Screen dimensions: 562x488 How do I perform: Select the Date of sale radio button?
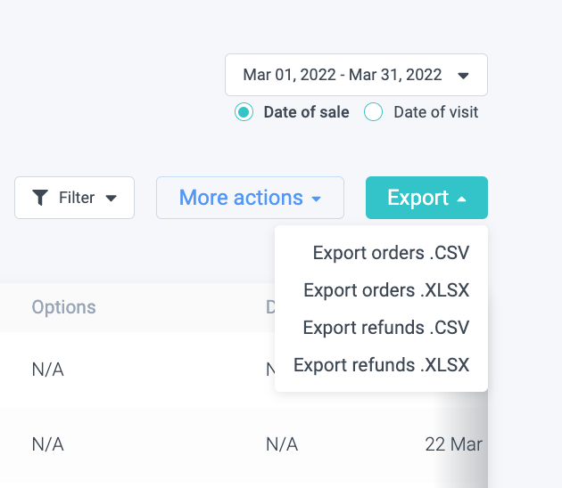(244, 112)
